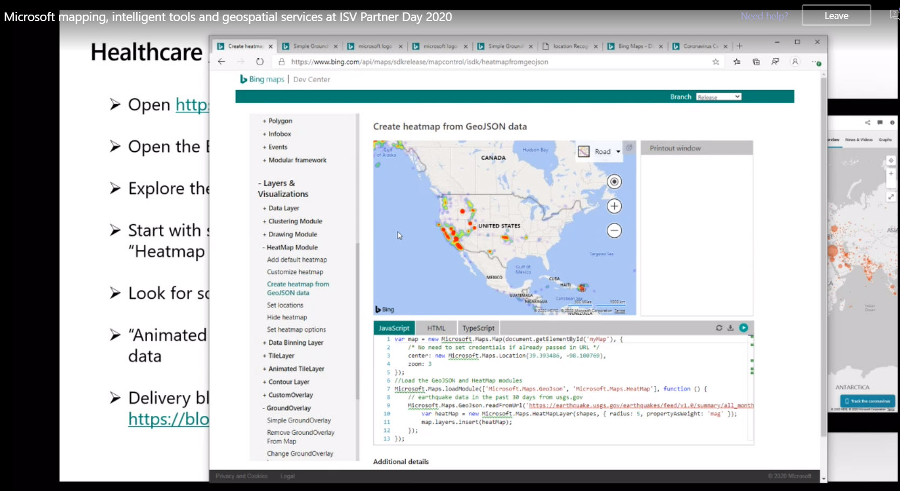This screenshot has height=491, width=900.
Task: Run the code with the green play button
Action: [x=743, y=327]
